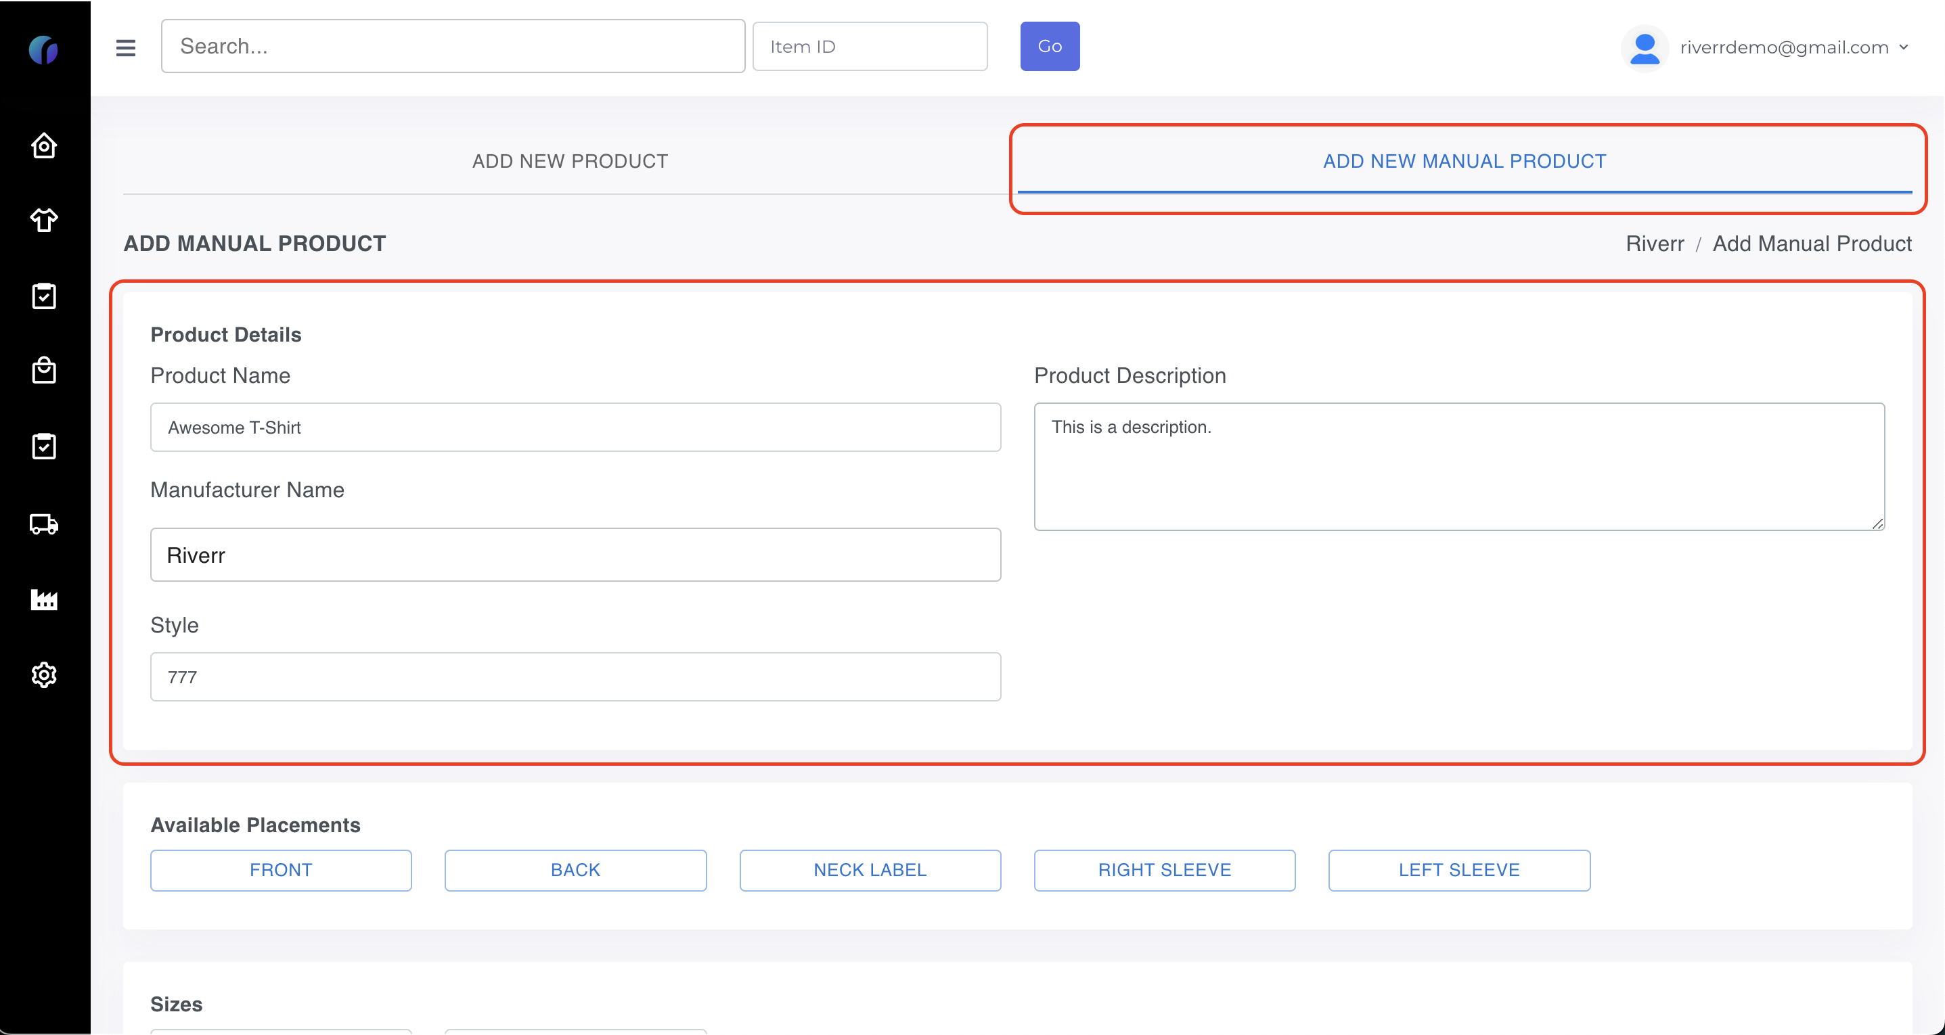
Task: Click the Manufacturer Name input field
Action: [575, 555]
